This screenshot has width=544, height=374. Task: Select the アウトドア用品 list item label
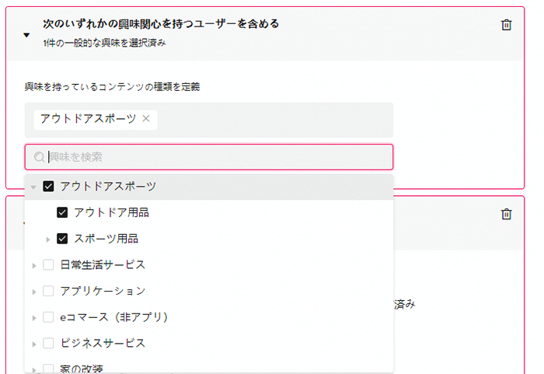111,212
